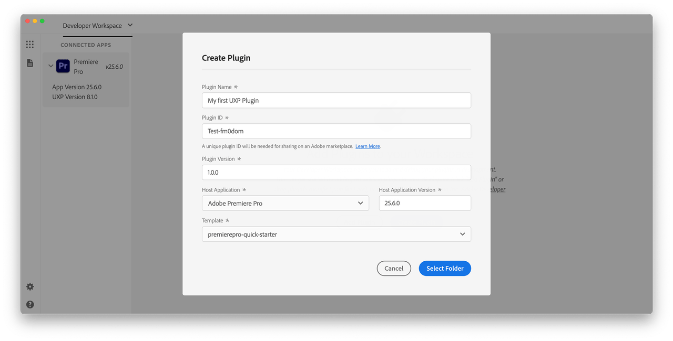673x341 pixels.
Task: Open the premierepro-quick-starter Template dropdown
Action: [x=336, y=234]
